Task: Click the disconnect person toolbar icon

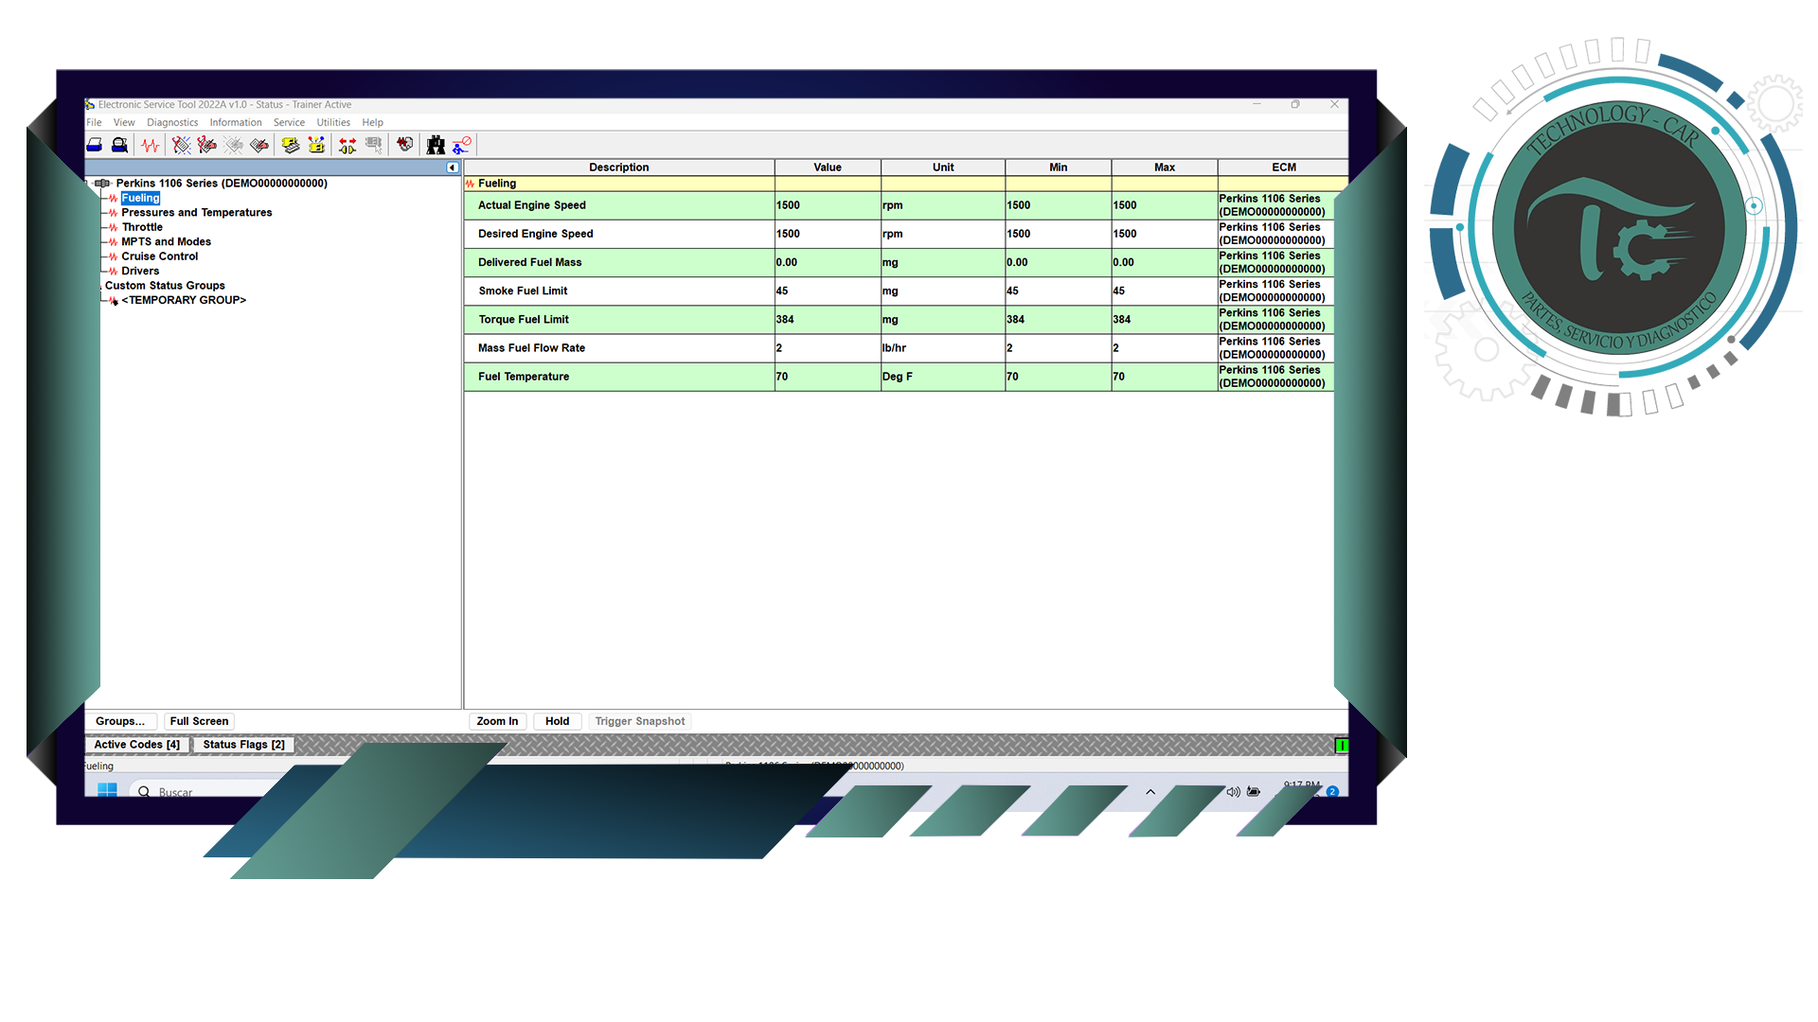Action: click(462, 145)
